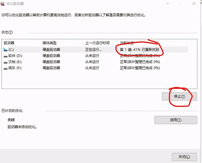Viewport: 202px width, 163px height.
Task: Click the 状态(T) section label
Action: click(x=7, y=32)
